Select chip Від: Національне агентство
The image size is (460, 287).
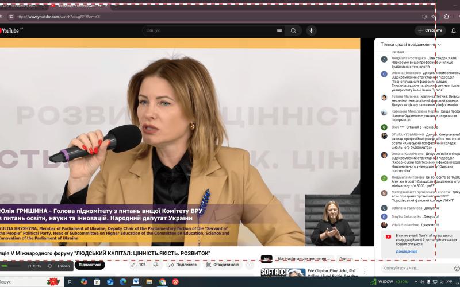pos(304,259)
